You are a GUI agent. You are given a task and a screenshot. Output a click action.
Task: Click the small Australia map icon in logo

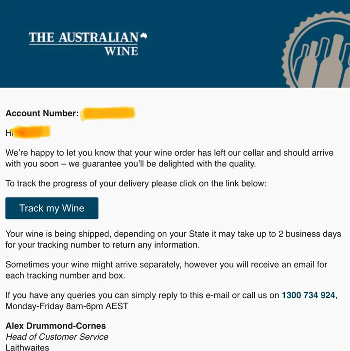(143, 36)
